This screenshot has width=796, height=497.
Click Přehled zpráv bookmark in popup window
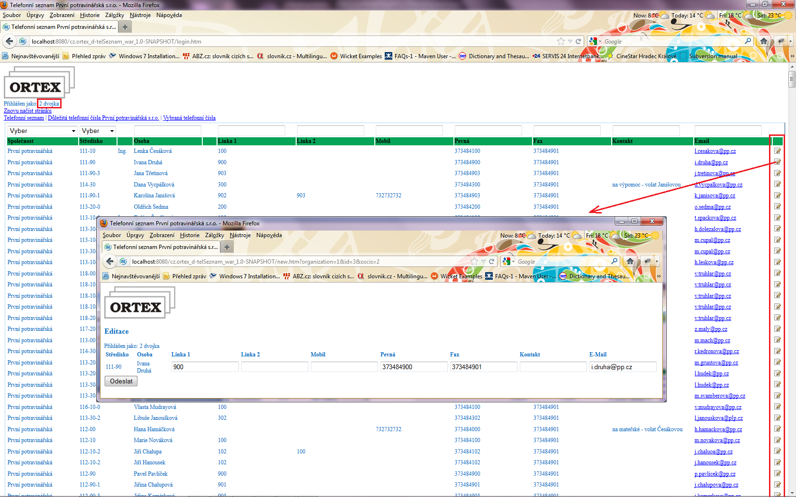(184, 276)
